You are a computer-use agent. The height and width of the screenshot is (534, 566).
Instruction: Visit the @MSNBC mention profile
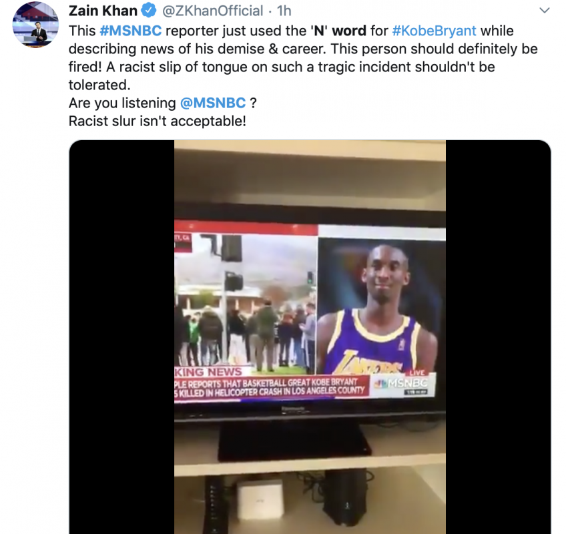213,103
